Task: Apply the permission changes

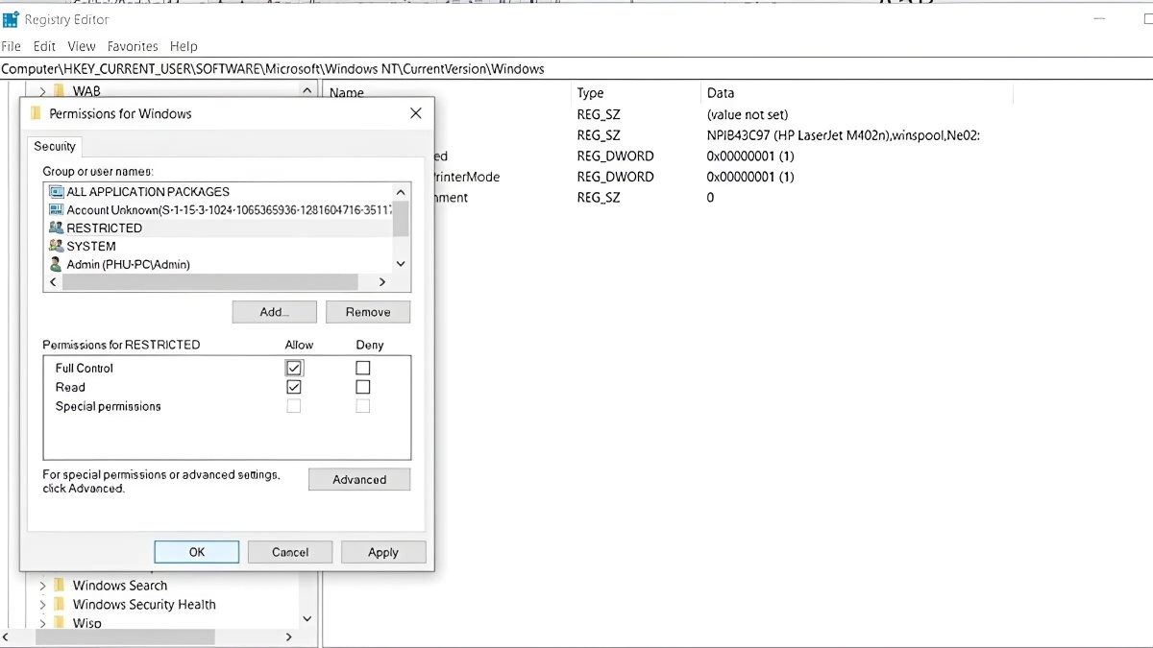Action: 383,551
